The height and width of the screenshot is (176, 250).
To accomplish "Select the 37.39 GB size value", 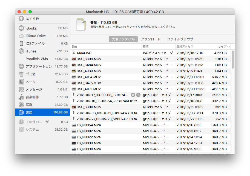I will pos(61,105).
